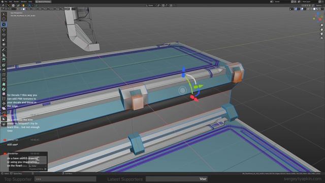The height and width of the screenshot is (183, 325).
Task: Open the Options dropdown
Action: click(319, 6)
